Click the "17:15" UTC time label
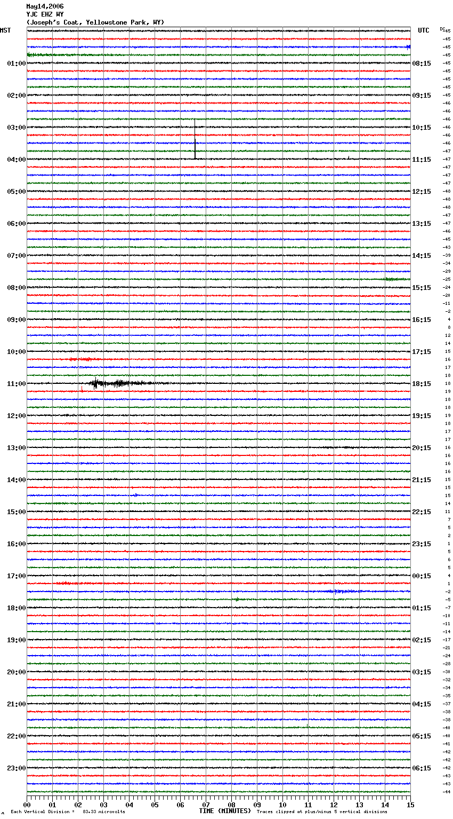Screen dimensions: 453x819 coord(422,352)
